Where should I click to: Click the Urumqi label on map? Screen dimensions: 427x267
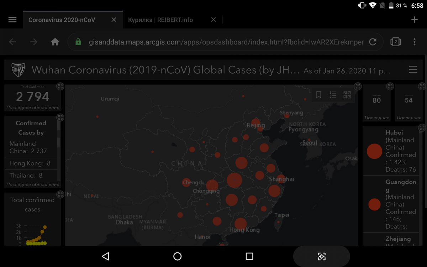110,99
